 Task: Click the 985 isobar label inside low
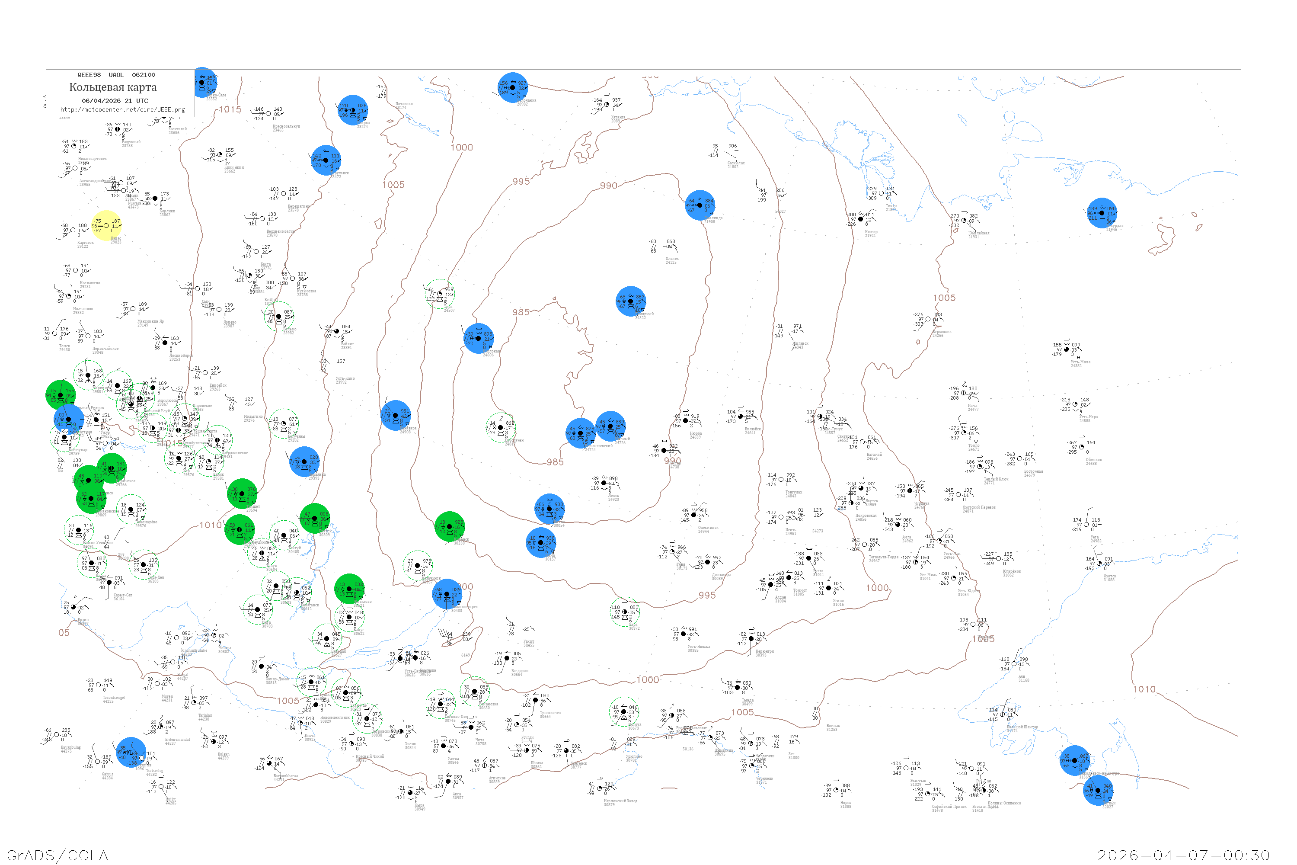(521, 312)
